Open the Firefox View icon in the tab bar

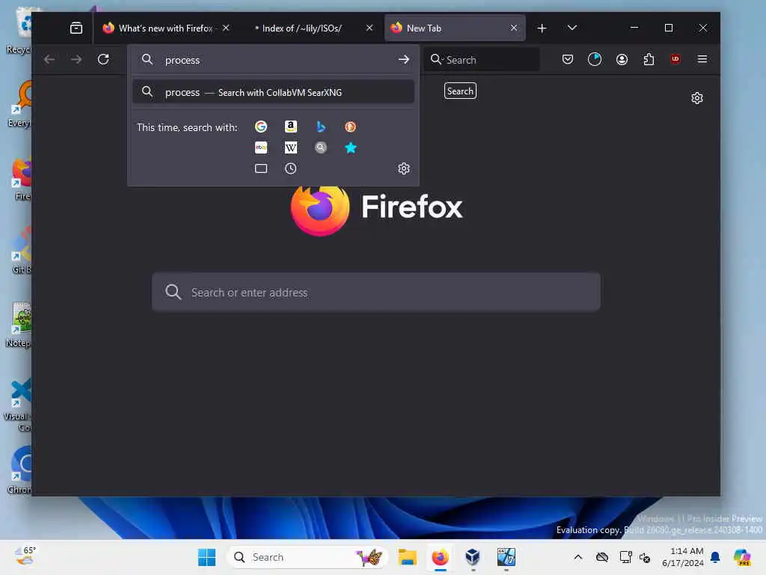point(76,28)
